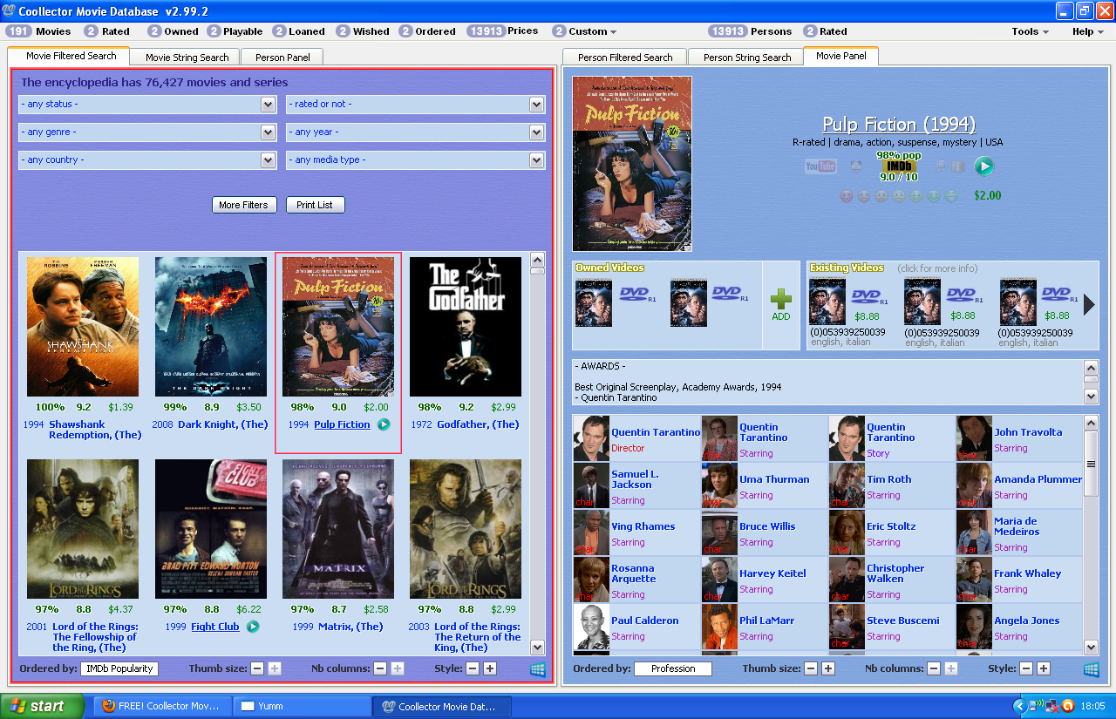The height and width of the screenshot is (719, 1116).
Task: Click the book icon beside the play button
Action: coord(958,166)
